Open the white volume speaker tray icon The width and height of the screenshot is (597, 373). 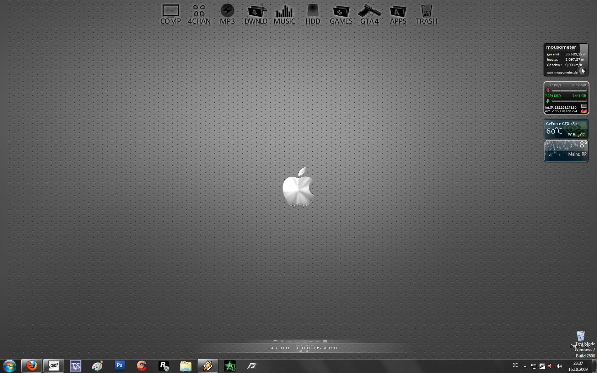[559, 366]
